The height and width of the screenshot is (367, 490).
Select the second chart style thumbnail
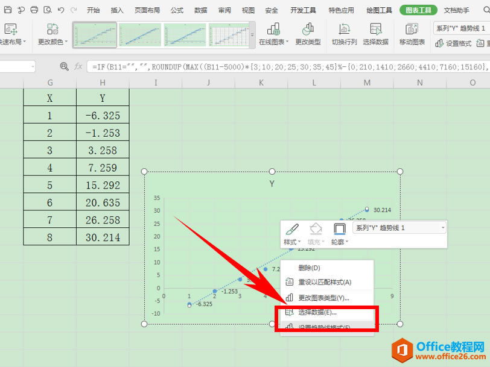click(139, 34)
